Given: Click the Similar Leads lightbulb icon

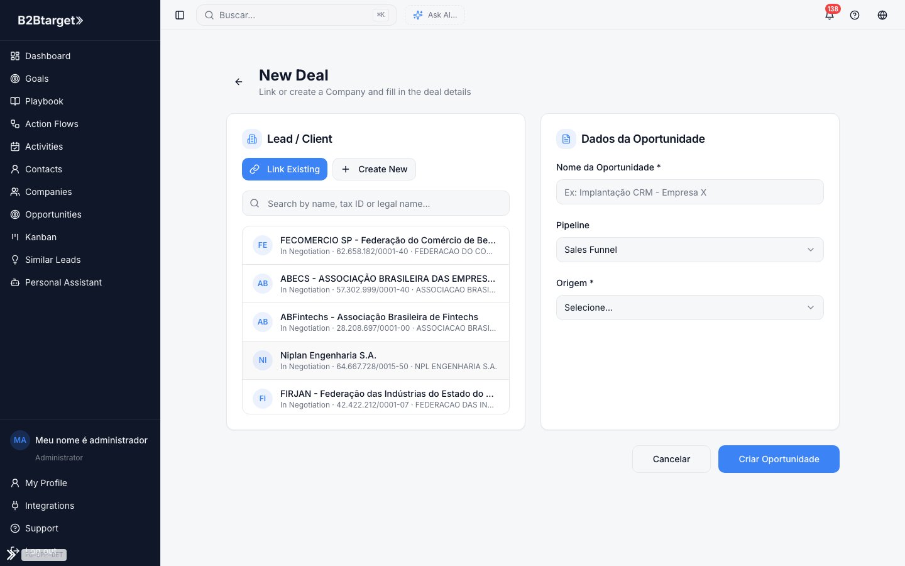Looking at the screenshot, I should click(x=15, y=260).
